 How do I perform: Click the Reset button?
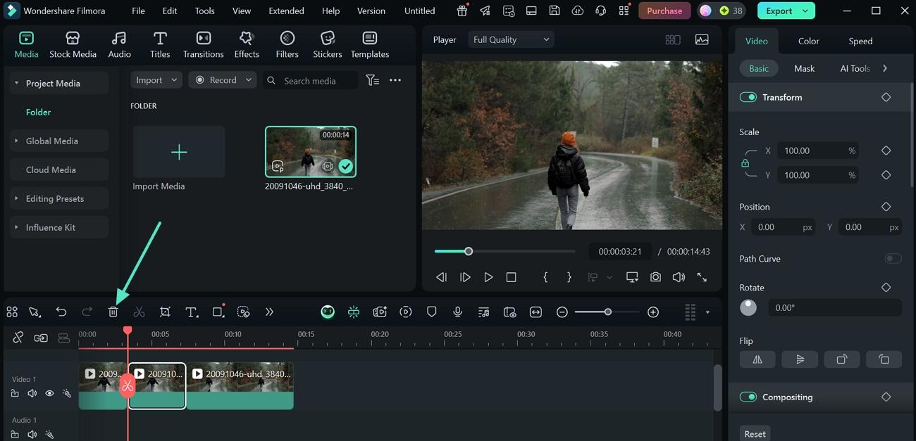pyautogui.click(x=755, y=434)
